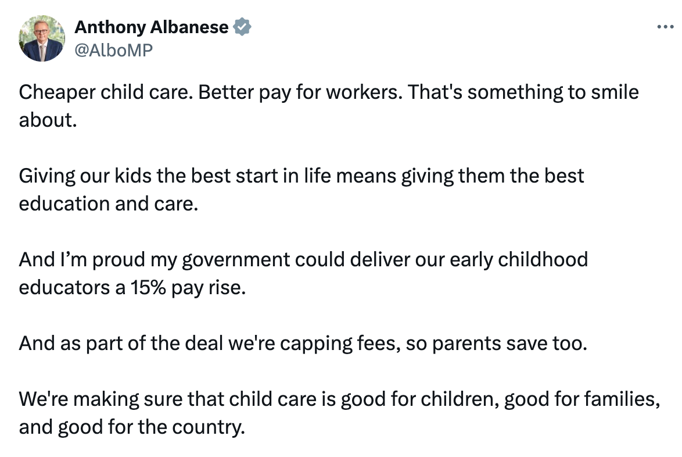Click the "education and care." line
The height and width of the screenshot is (457, 682).
coord(109,203)
